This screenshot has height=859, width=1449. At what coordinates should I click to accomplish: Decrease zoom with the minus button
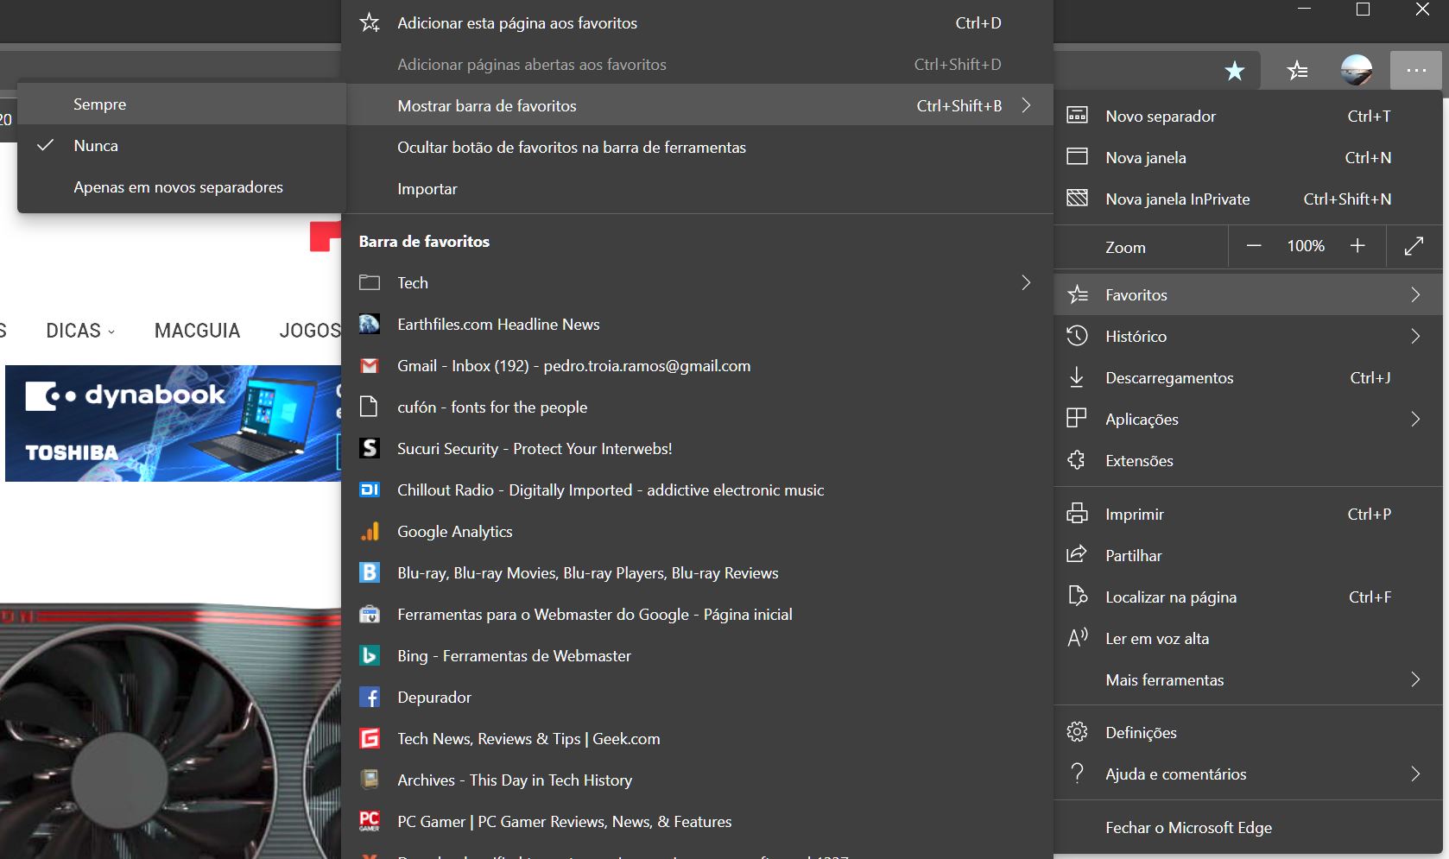point(1254,246)
